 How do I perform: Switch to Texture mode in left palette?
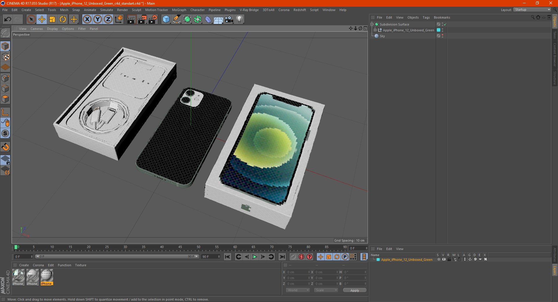pos(5,57)
